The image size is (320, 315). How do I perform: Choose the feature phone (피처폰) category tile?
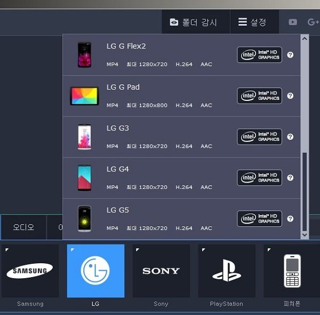coord(292,271)
